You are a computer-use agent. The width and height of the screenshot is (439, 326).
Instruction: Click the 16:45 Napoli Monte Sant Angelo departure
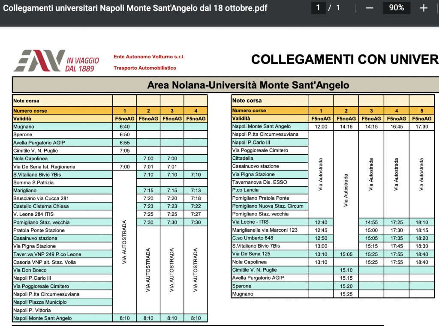(397, 127)
